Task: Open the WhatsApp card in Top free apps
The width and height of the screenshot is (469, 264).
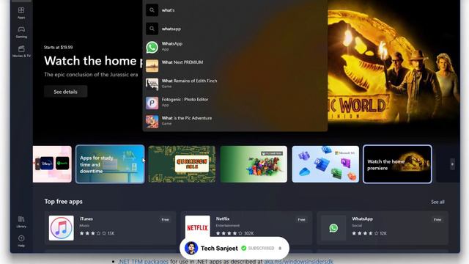Action: [x=383, y=228]
